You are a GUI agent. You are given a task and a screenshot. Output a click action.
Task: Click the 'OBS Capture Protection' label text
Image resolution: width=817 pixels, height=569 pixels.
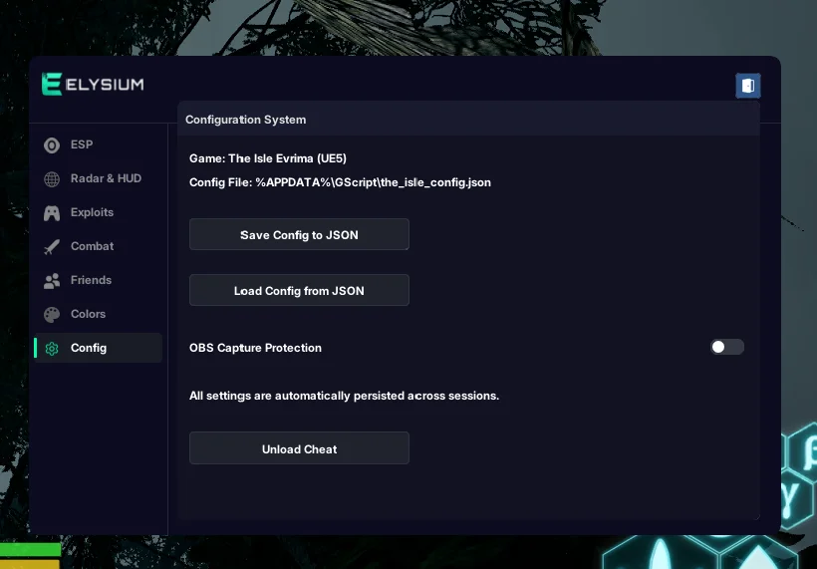click(x=255, y=348)
